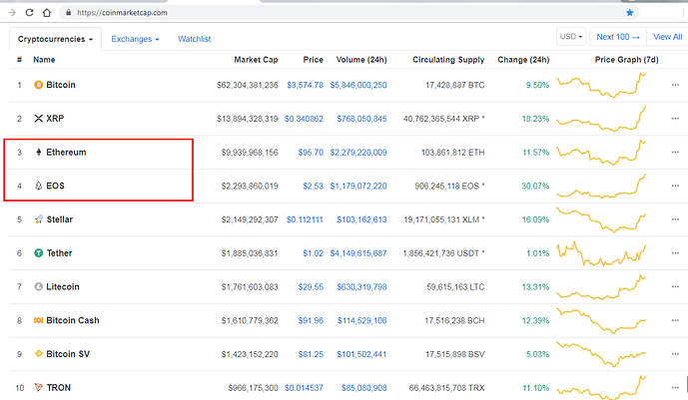Click the address bar URL field
Viewport: 688px width, 400px height.
tap(346, 13)
